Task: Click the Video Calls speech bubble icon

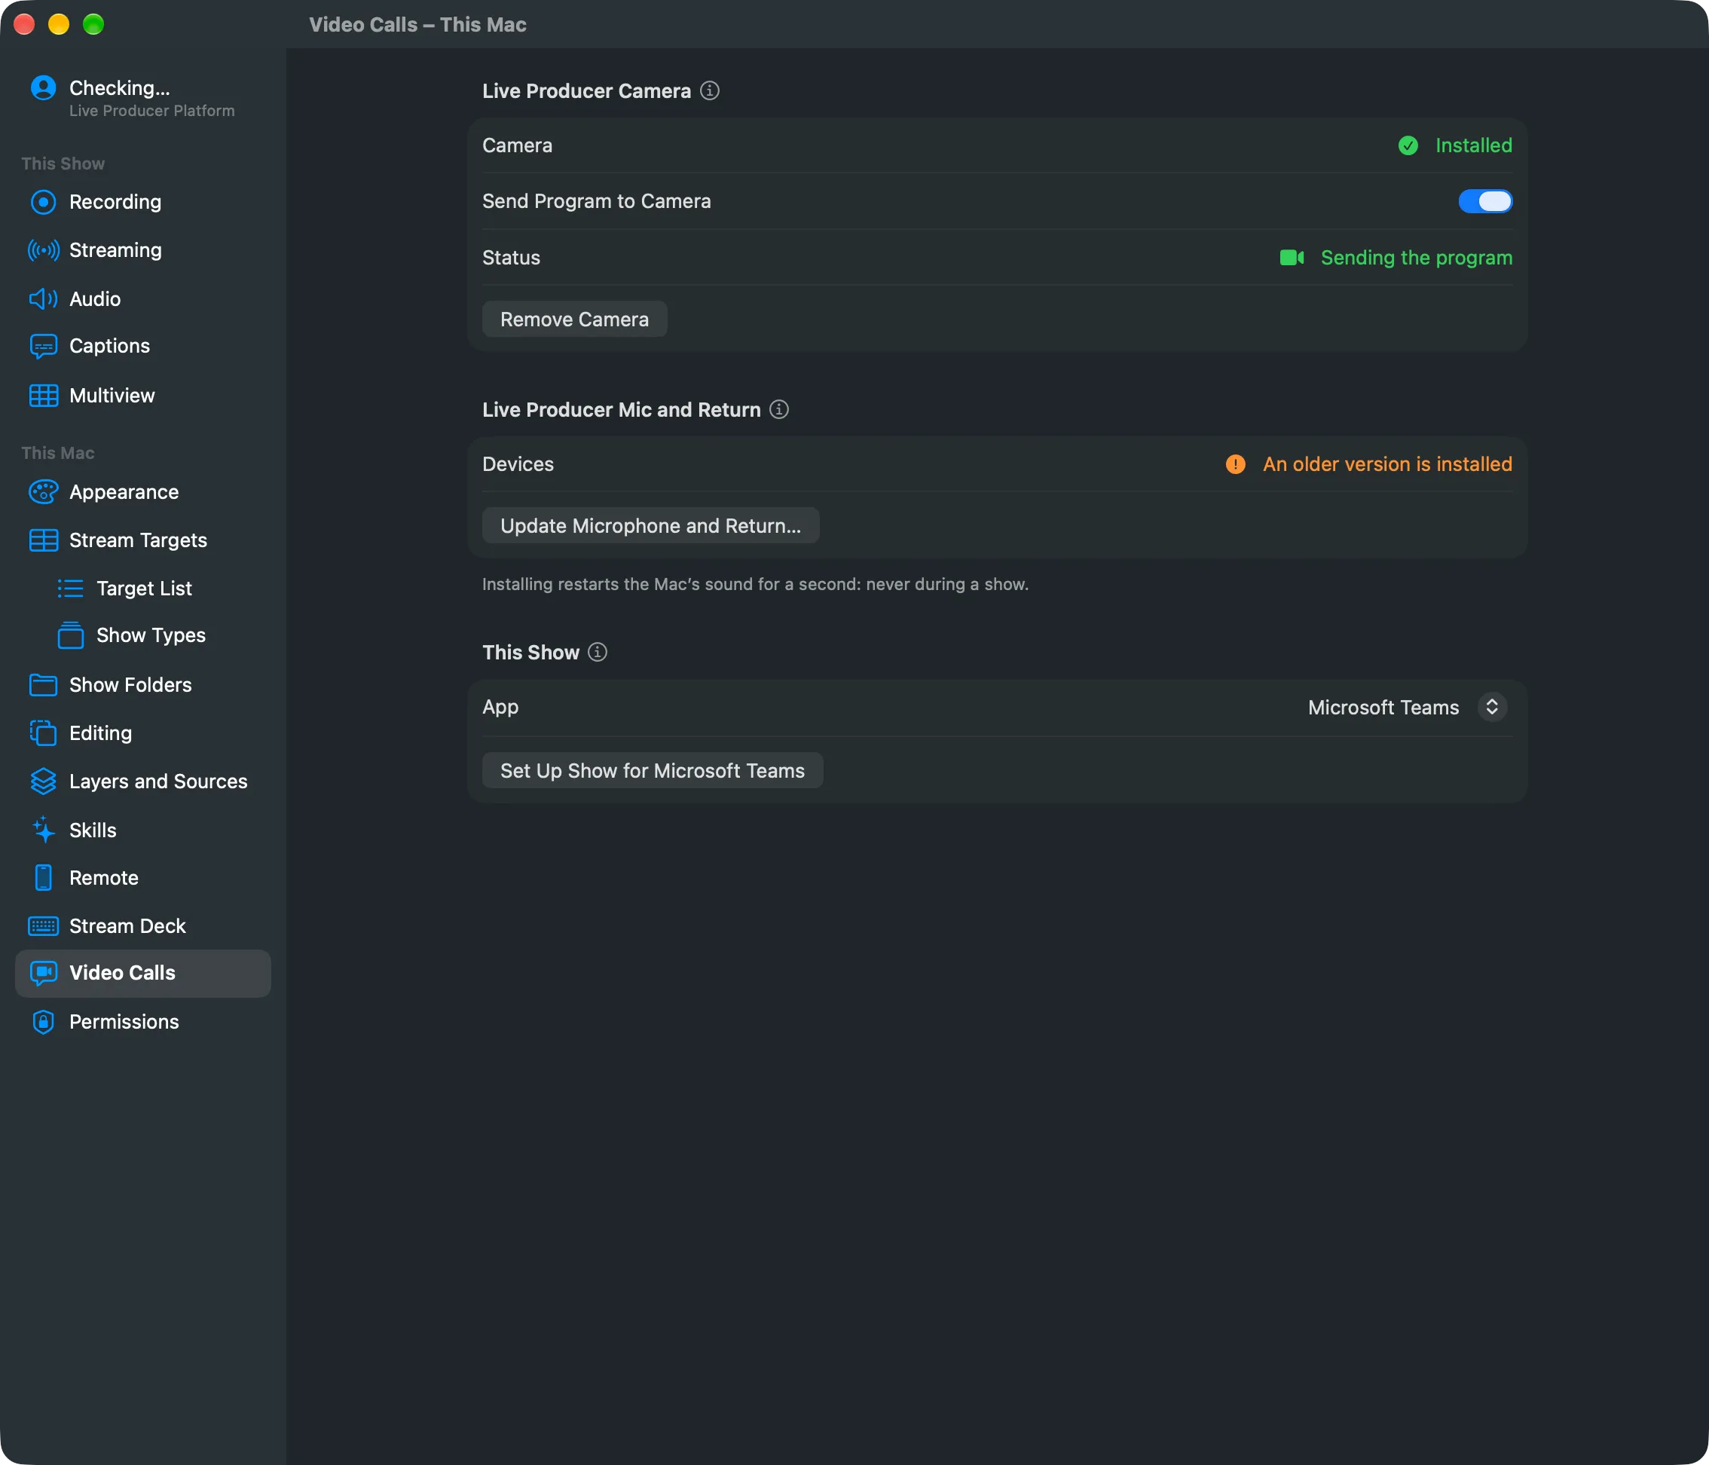Action: tap(43, 974)
